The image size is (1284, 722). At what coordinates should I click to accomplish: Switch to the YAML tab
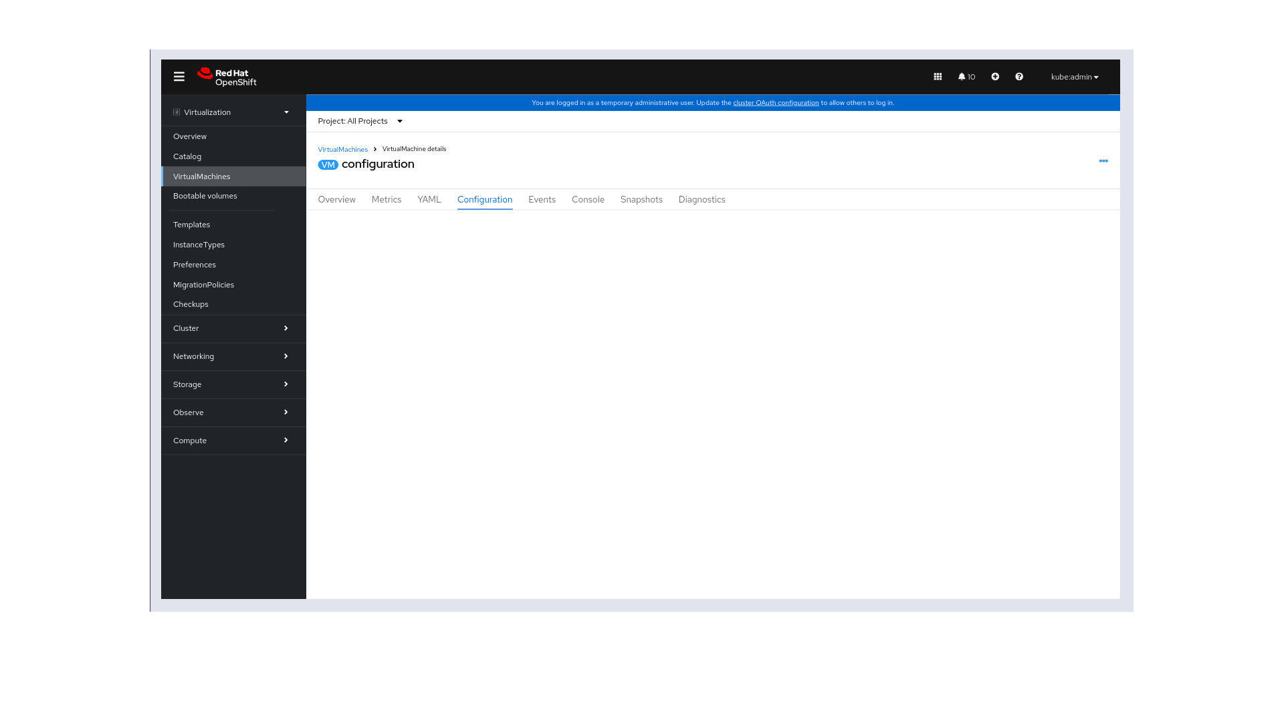pyautogui.click(x=429, y=199)
